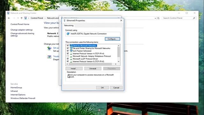Click the Configure button
Screen dimensions: 204x115
113,39
